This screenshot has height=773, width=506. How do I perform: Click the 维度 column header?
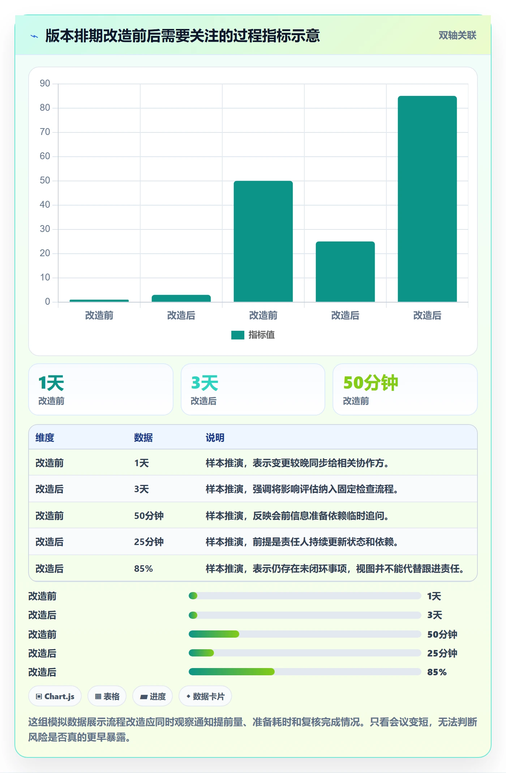(45, 438)
